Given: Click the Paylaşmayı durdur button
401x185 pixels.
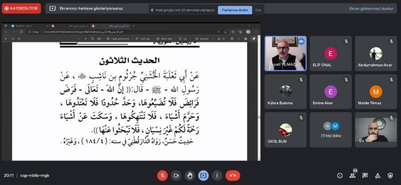Looking at the screenshot, I should (235, 10).
